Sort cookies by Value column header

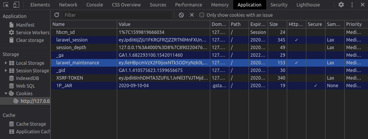pos(164,24)
